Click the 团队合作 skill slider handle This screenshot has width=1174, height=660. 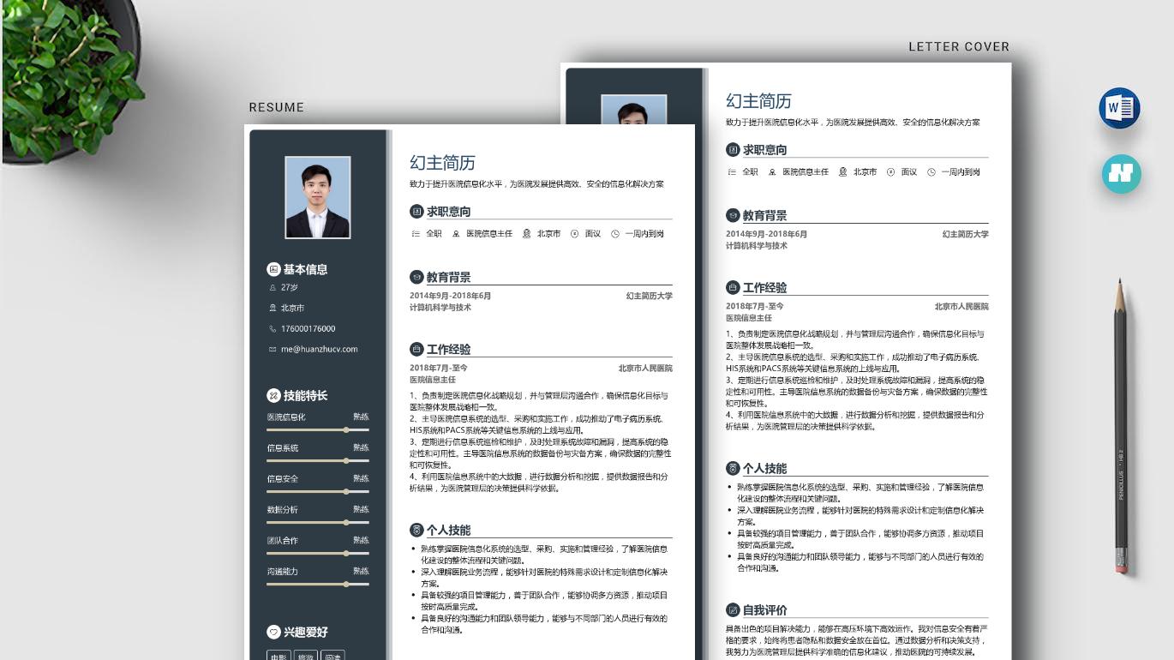(346, 553)
